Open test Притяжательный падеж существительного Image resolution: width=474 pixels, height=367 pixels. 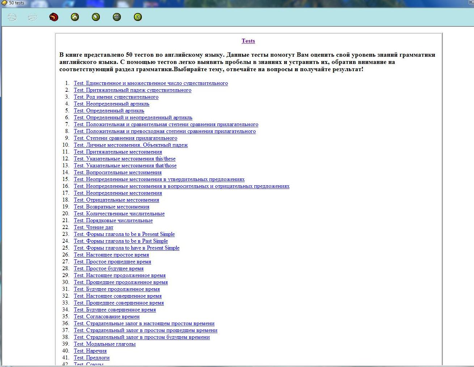(x=132, y=90)
